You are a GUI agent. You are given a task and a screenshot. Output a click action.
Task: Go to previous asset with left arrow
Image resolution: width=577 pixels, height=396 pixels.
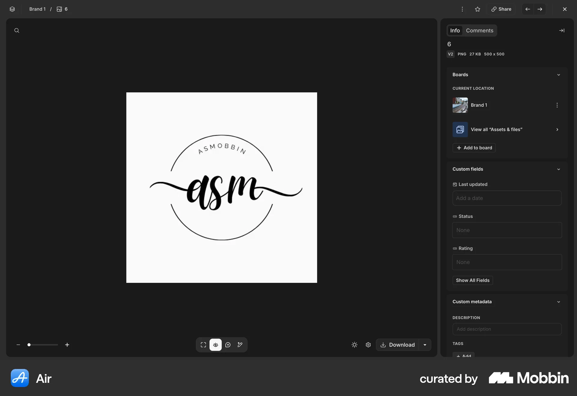(528, 9)
